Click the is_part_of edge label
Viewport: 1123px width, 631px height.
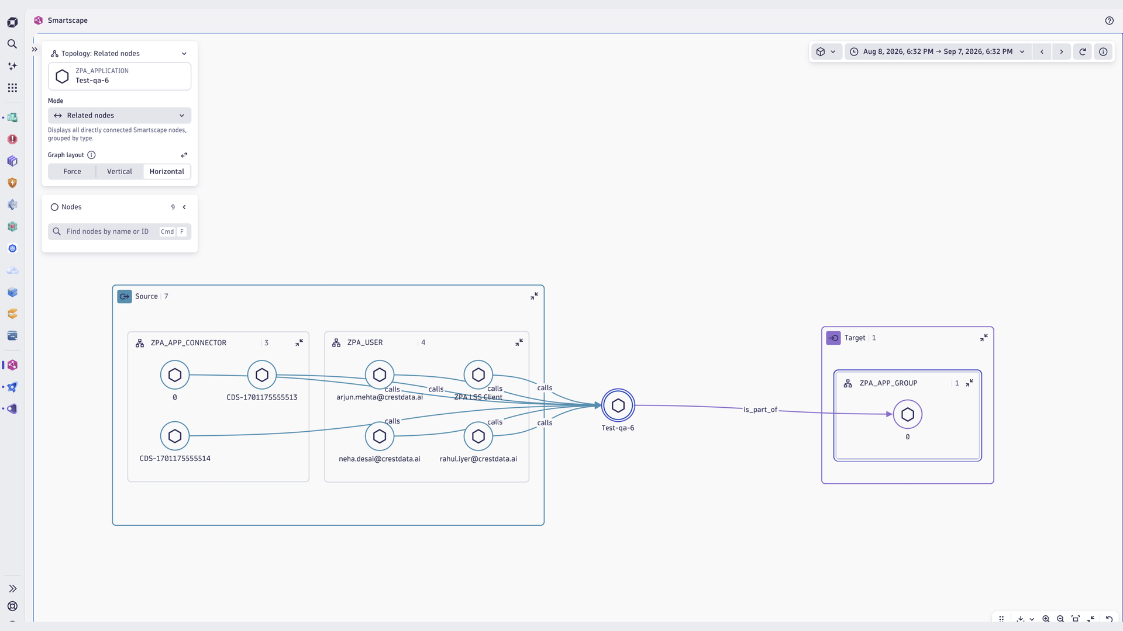760,410
